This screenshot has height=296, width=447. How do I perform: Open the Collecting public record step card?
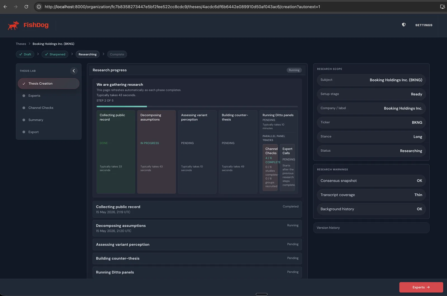point(116,152)
